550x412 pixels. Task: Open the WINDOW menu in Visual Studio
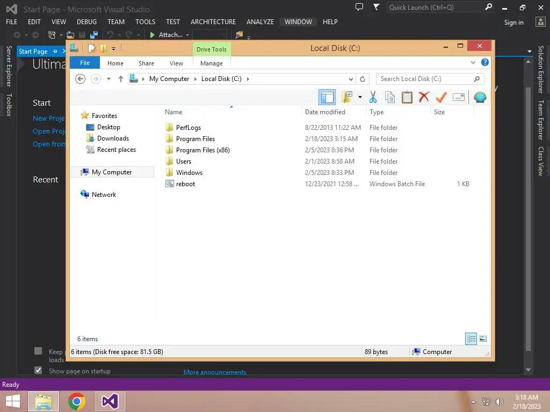tap(298, 21)
